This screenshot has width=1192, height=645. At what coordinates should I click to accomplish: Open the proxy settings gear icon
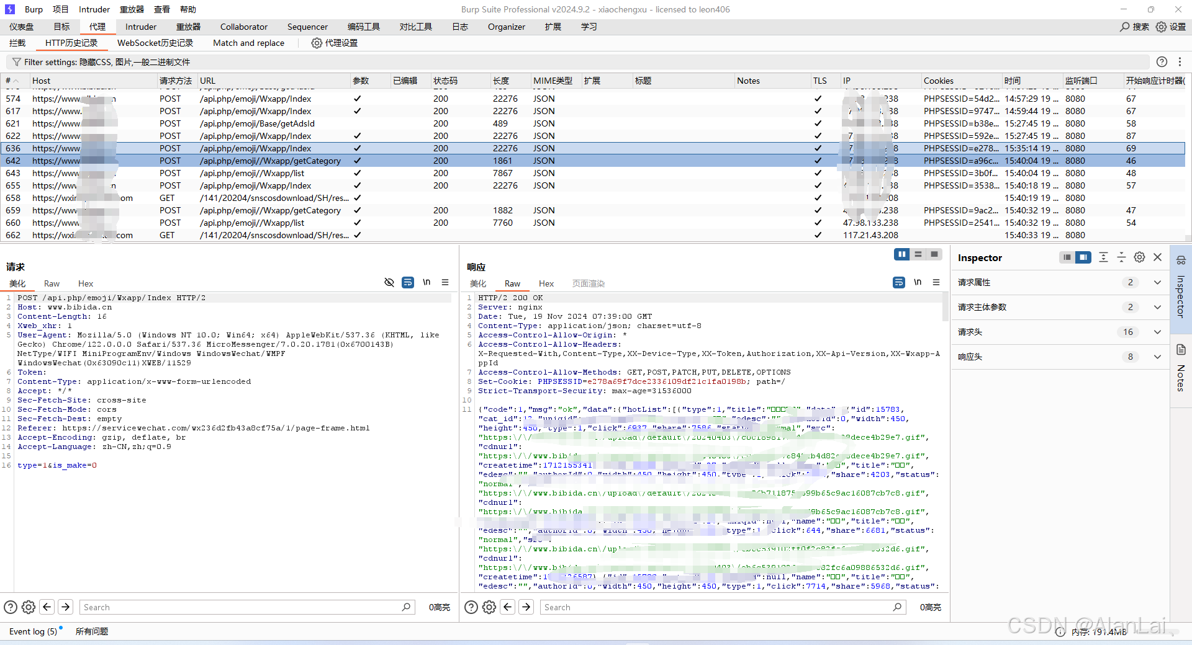click(x=317, y=43)
